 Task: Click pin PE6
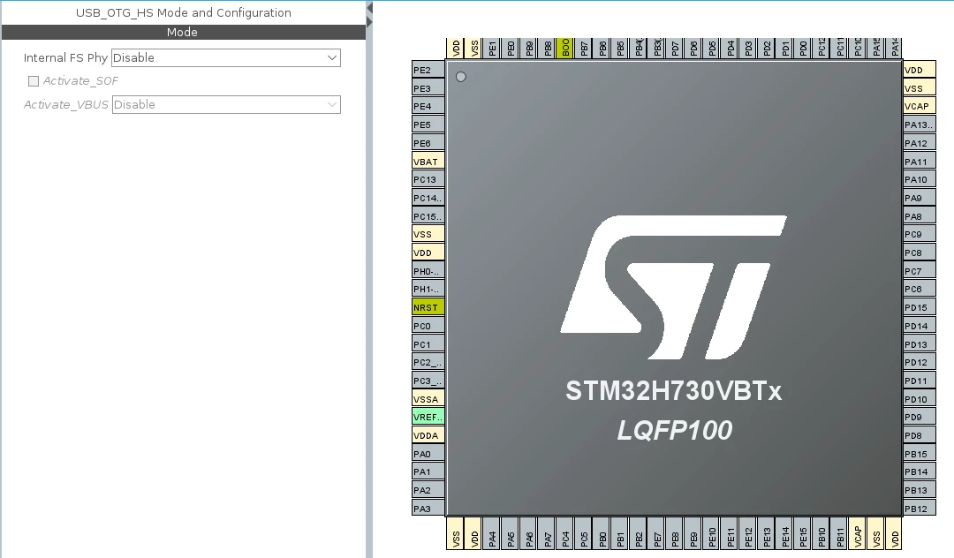pos(428,143)
